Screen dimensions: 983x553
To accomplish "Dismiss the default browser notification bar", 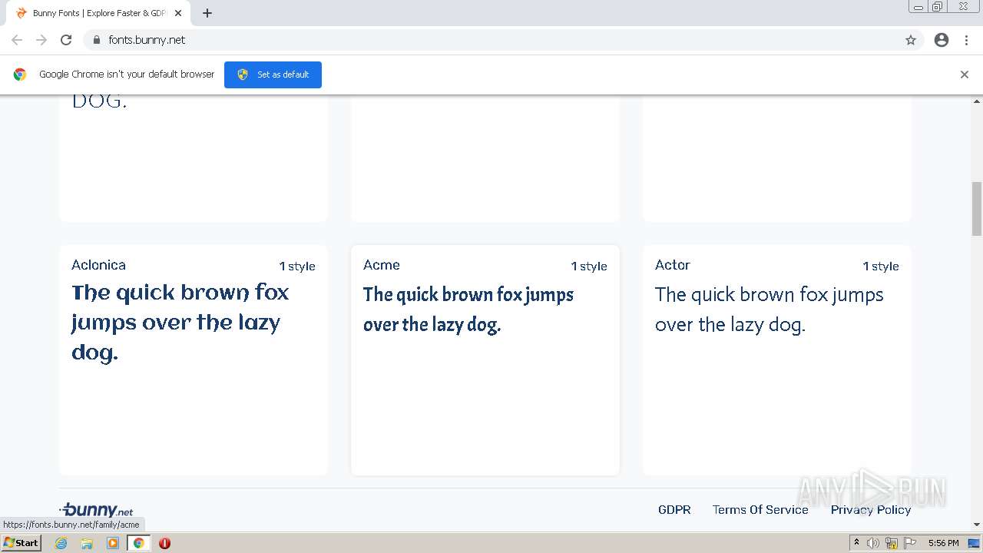I will click(x=965, y=75).
